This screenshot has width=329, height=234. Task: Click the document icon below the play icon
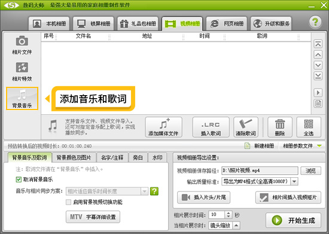click(318, 104)
